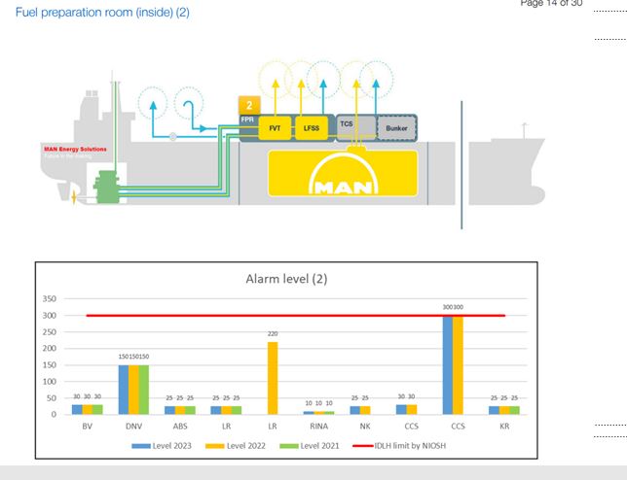Click the red IDLH limit line in chart
This screenshot has width=627, height=480.
(x=296, y=316)
